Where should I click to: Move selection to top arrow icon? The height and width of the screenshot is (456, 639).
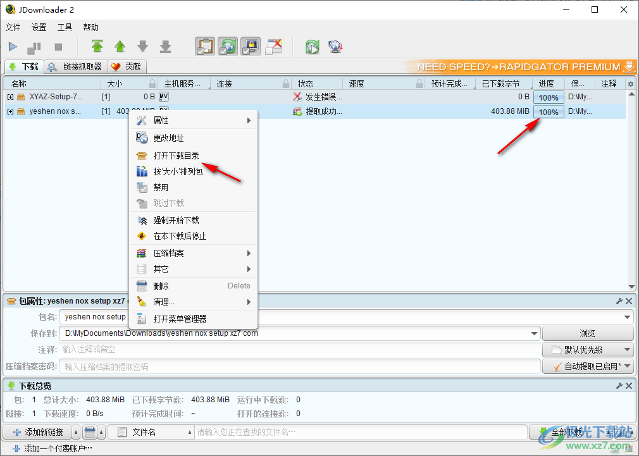(97, 46)
